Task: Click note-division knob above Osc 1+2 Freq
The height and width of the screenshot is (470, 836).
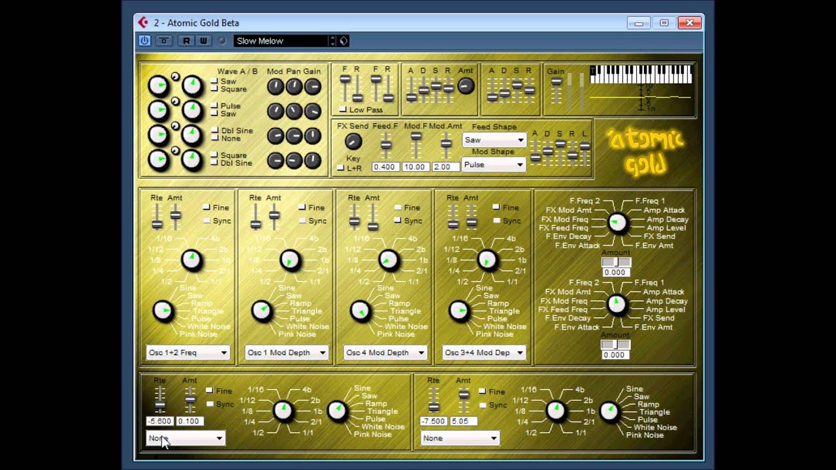Action: tap(191, 260)
